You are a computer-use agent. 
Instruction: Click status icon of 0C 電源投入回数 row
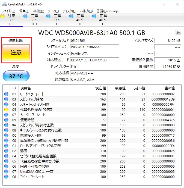(6, 135)
